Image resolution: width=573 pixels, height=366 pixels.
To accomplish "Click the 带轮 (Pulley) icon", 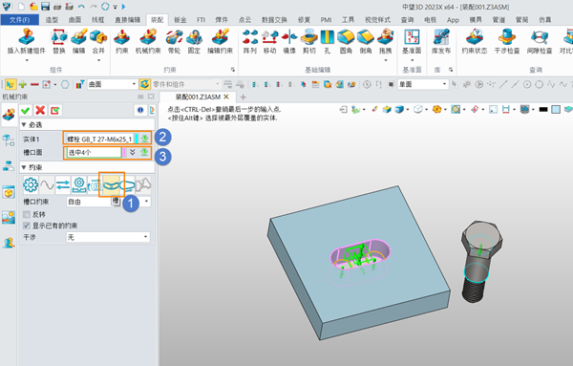I will click(x=174, y=37).
